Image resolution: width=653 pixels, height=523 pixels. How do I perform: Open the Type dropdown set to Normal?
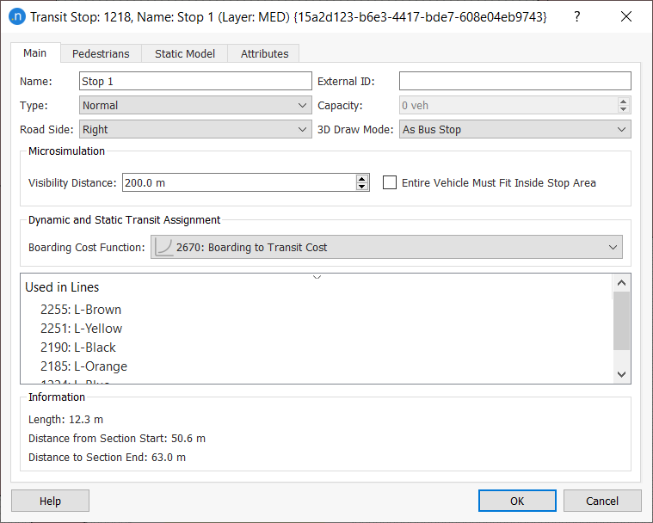195,105
